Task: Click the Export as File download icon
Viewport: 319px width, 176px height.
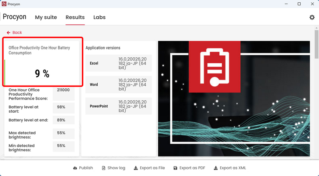Action: pyautogui.click(x=136, y=168)
